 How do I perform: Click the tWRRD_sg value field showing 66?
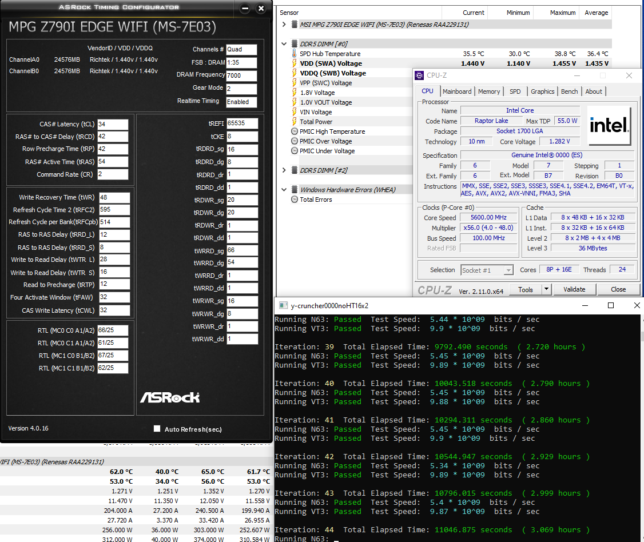243,250
